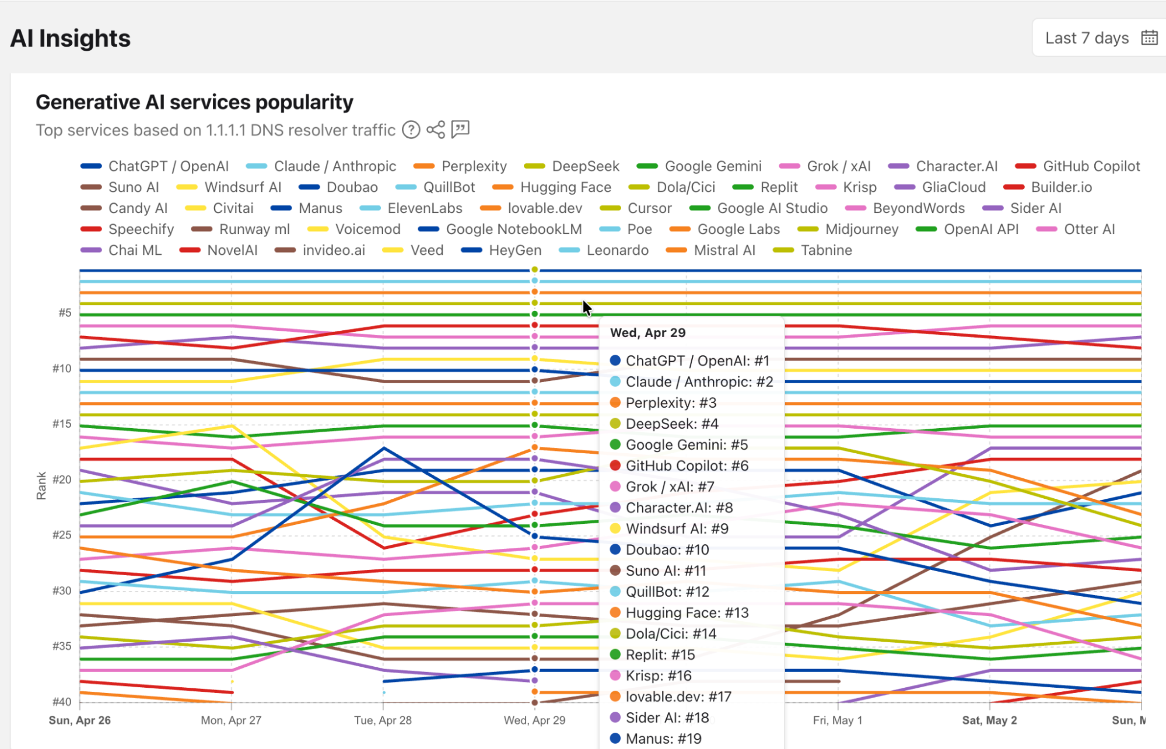Screen dimensions: 1166x749
Task: Click the share icon beside subtitle
Action: coord(436,129)
